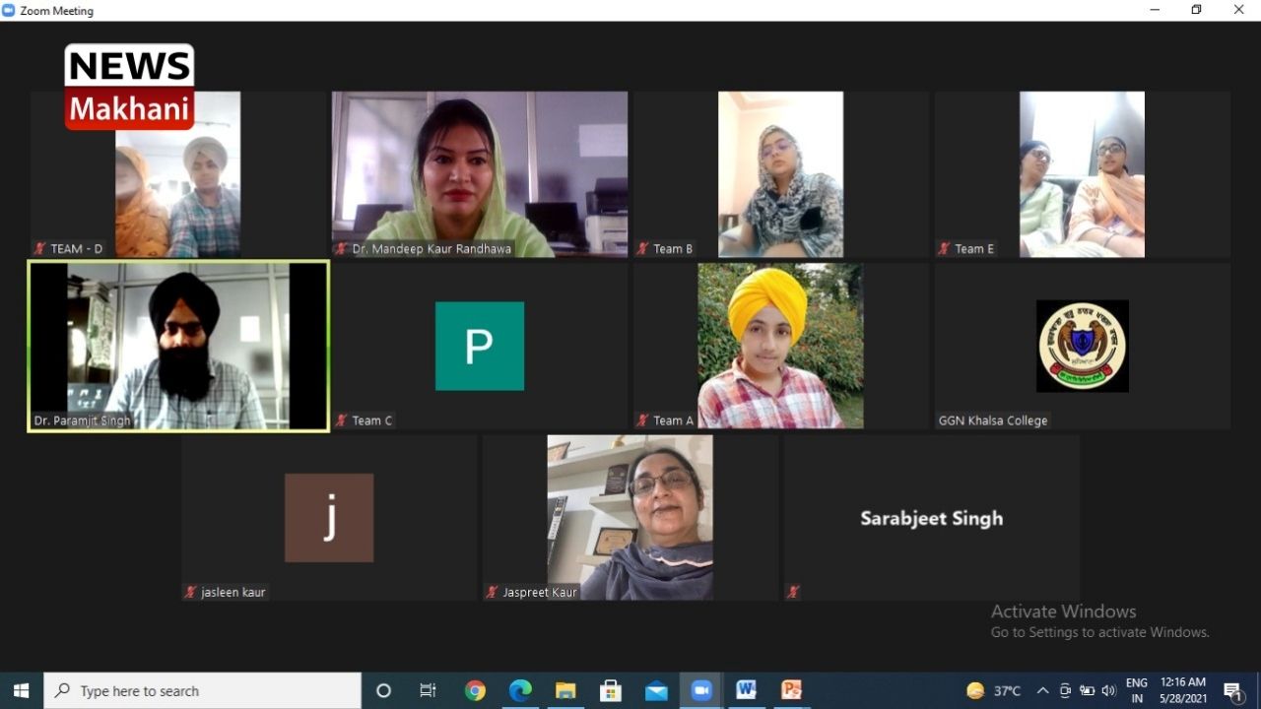This screenshot has width=1261, height=709.
Task: Open File Explorer from the taskbar
Action: coord(565,690)
